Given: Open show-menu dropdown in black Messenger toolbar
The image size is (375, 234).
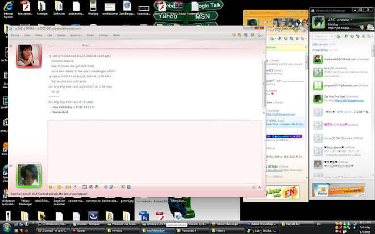Looking at the screenshot, I should (x=370, y=36).
